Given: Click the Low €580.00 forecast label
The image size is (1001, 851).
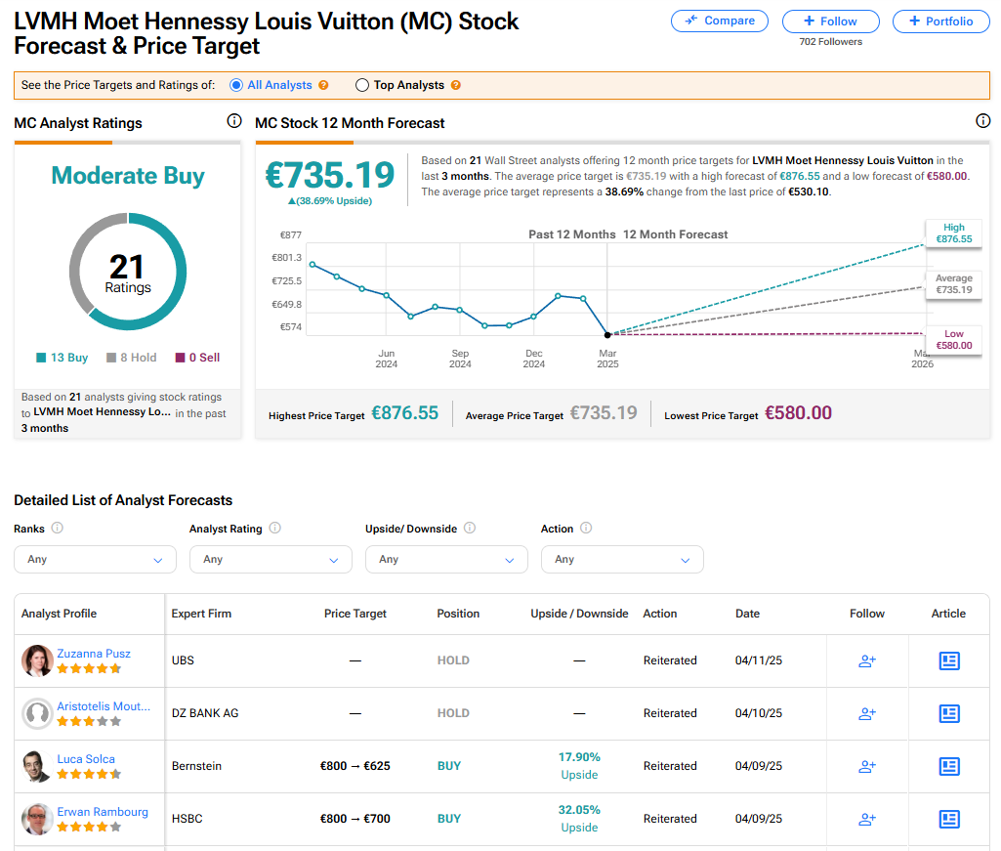Looking at the screenshot, I should 954,339.
